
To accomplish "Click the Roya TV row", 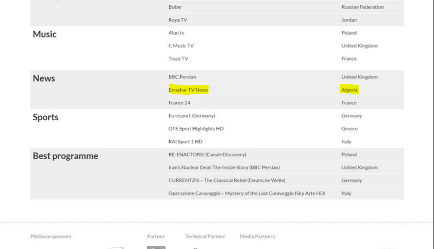I will pyautogui.click(x=178, y=20).
